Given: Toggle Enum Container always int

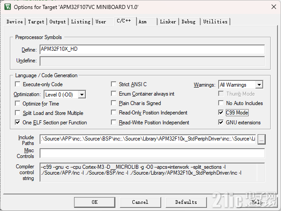Looking at the screenshot, I should click(114, 93).
